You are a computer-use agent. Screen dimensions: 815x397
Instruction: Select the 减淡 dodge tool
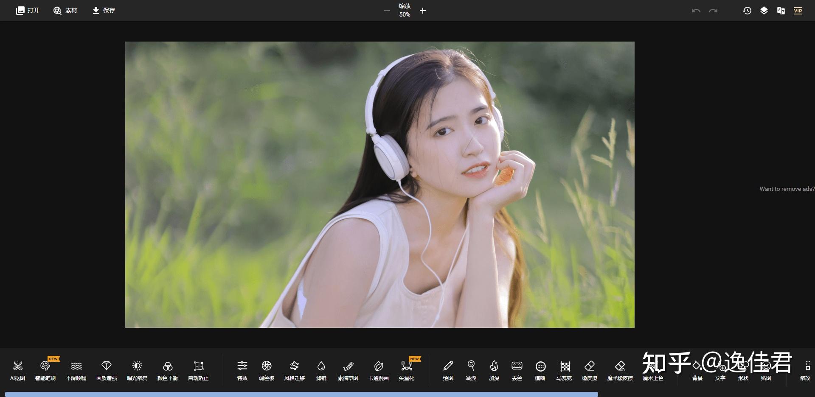coord(471,370)
